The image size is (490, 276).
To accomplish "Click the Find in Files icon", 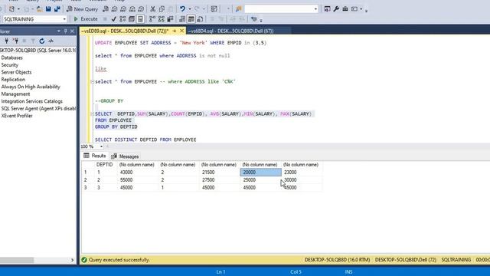I will (239, 9).
